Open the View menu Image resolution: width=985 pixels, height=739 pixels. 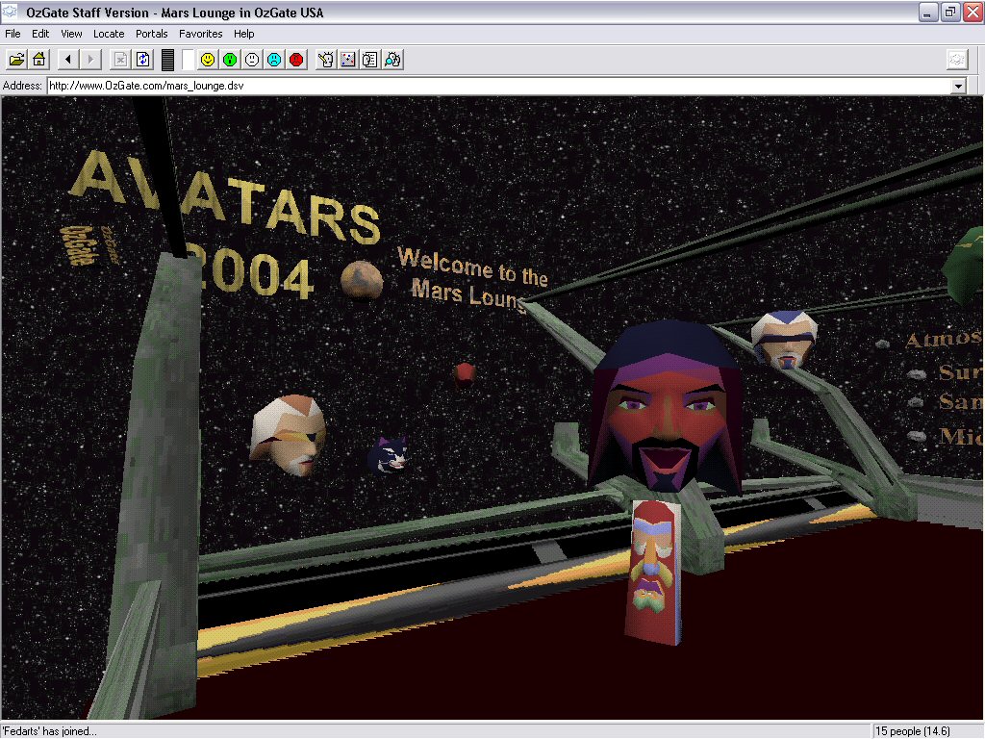[71, 34]
